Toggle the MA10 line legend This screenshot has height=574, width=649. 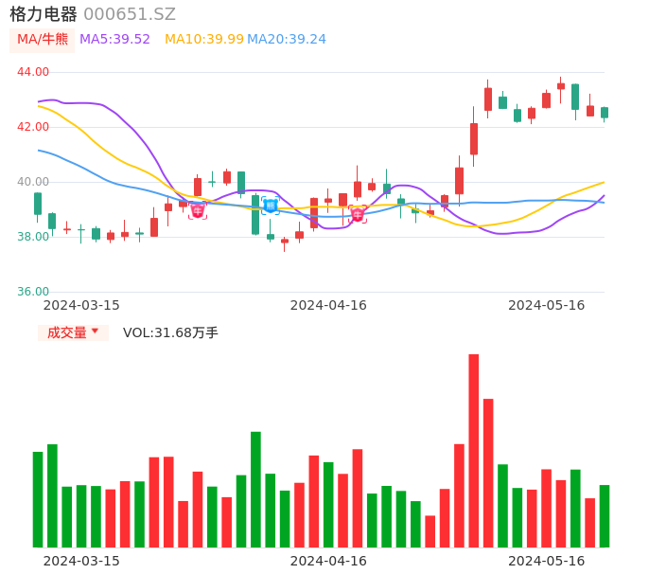[x=204, y=40]
